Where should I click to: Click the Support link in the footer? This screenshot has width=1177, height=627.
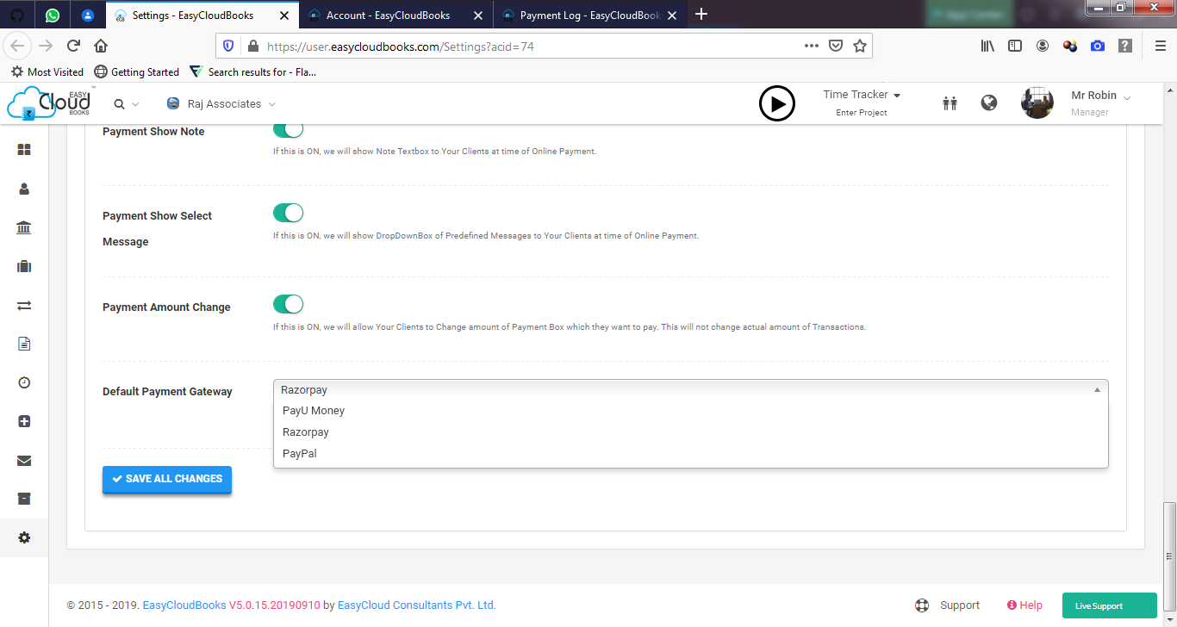click(x=948, y=605)
